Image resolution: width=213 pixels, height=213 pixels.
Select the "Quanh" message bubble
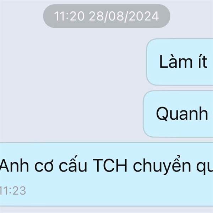(x=178, y=114)
